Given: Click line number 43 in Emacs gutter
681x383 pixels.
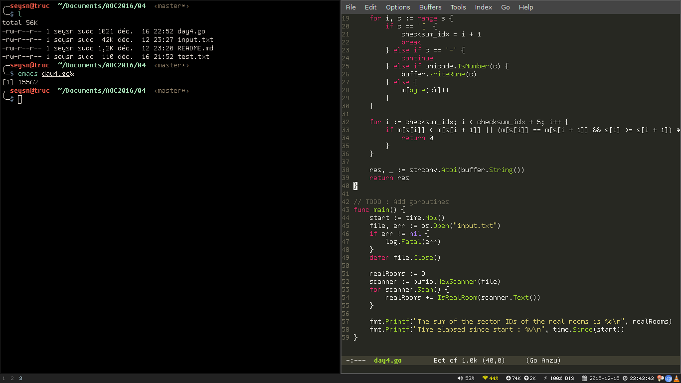Looking at the screenshot, I should tap(345, 210).
